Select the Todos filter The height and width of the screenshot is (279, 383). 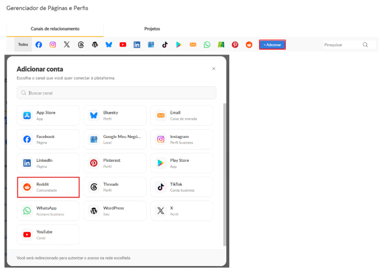23,44
